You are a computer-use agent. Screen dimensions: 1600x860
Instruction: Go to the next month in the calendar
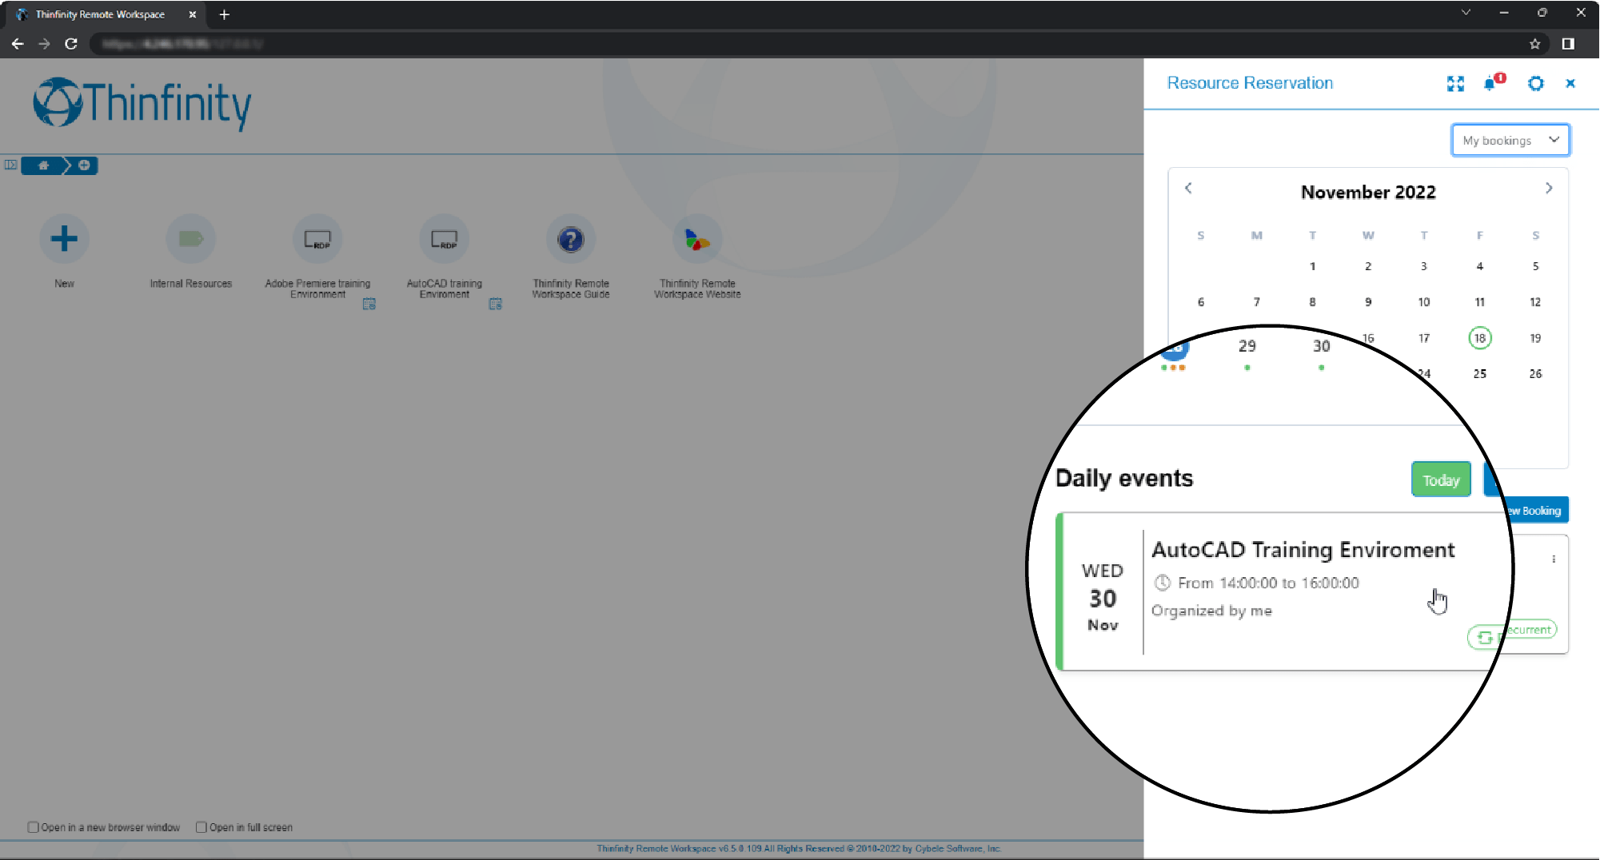[x=1548, y=188]
